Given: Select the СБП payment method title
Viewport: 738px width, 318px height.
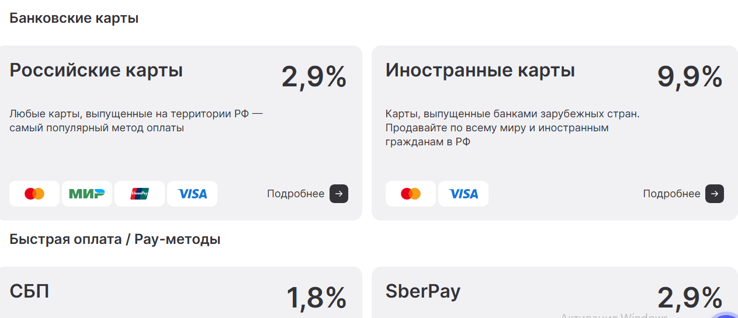Looking at the screenshot, I should coord(29,291).
